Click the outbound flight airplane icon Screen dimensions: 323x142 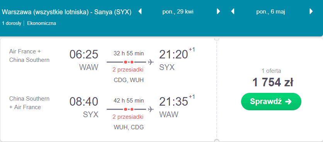(x=151, y=62)
